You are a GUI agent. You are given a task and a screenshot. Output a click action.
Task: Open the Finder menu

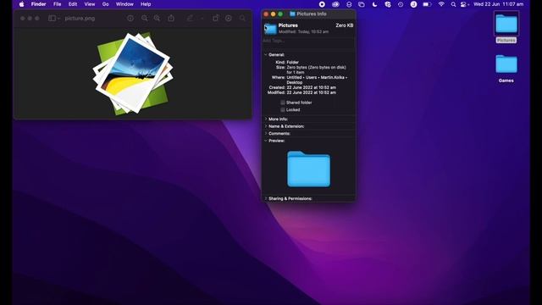point(38,4)
